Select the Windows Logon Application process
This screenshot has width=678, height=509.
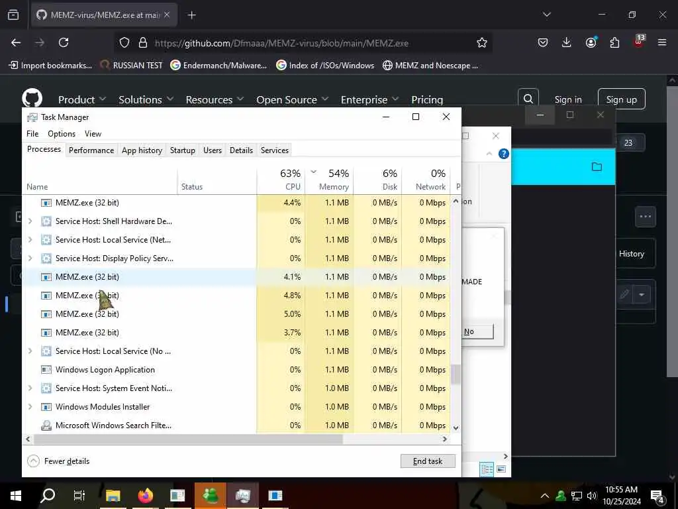point(236,370)
